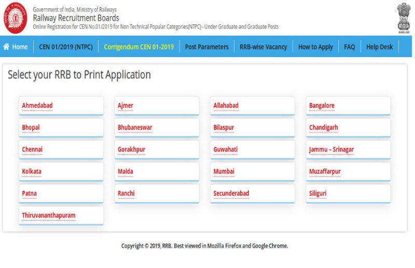Click 'Railway Recruitment Boards' header title

pyautogui.click(x=76, y=18)
